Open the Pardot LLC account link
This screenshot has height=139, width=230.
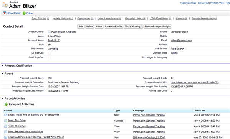(54, 41)
